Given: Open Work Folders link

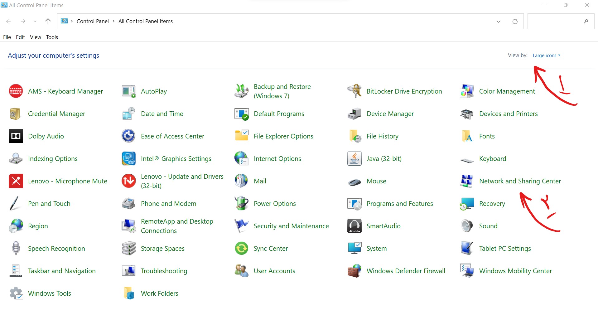Looking at the screenshot, I should point(160,293).
